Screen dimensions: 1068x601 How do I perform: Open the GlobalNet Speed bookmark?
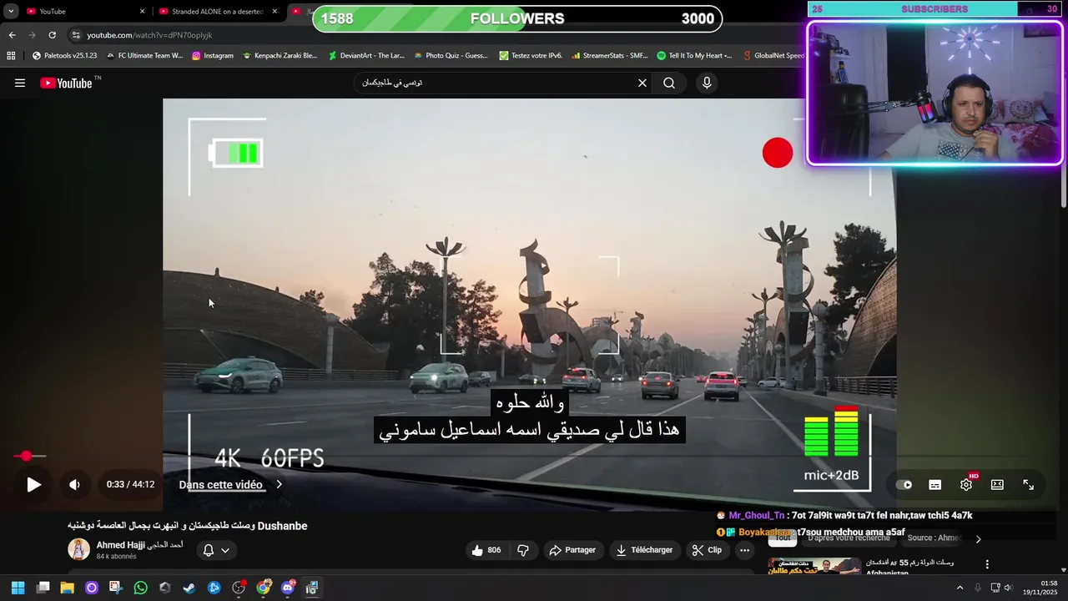773,56
